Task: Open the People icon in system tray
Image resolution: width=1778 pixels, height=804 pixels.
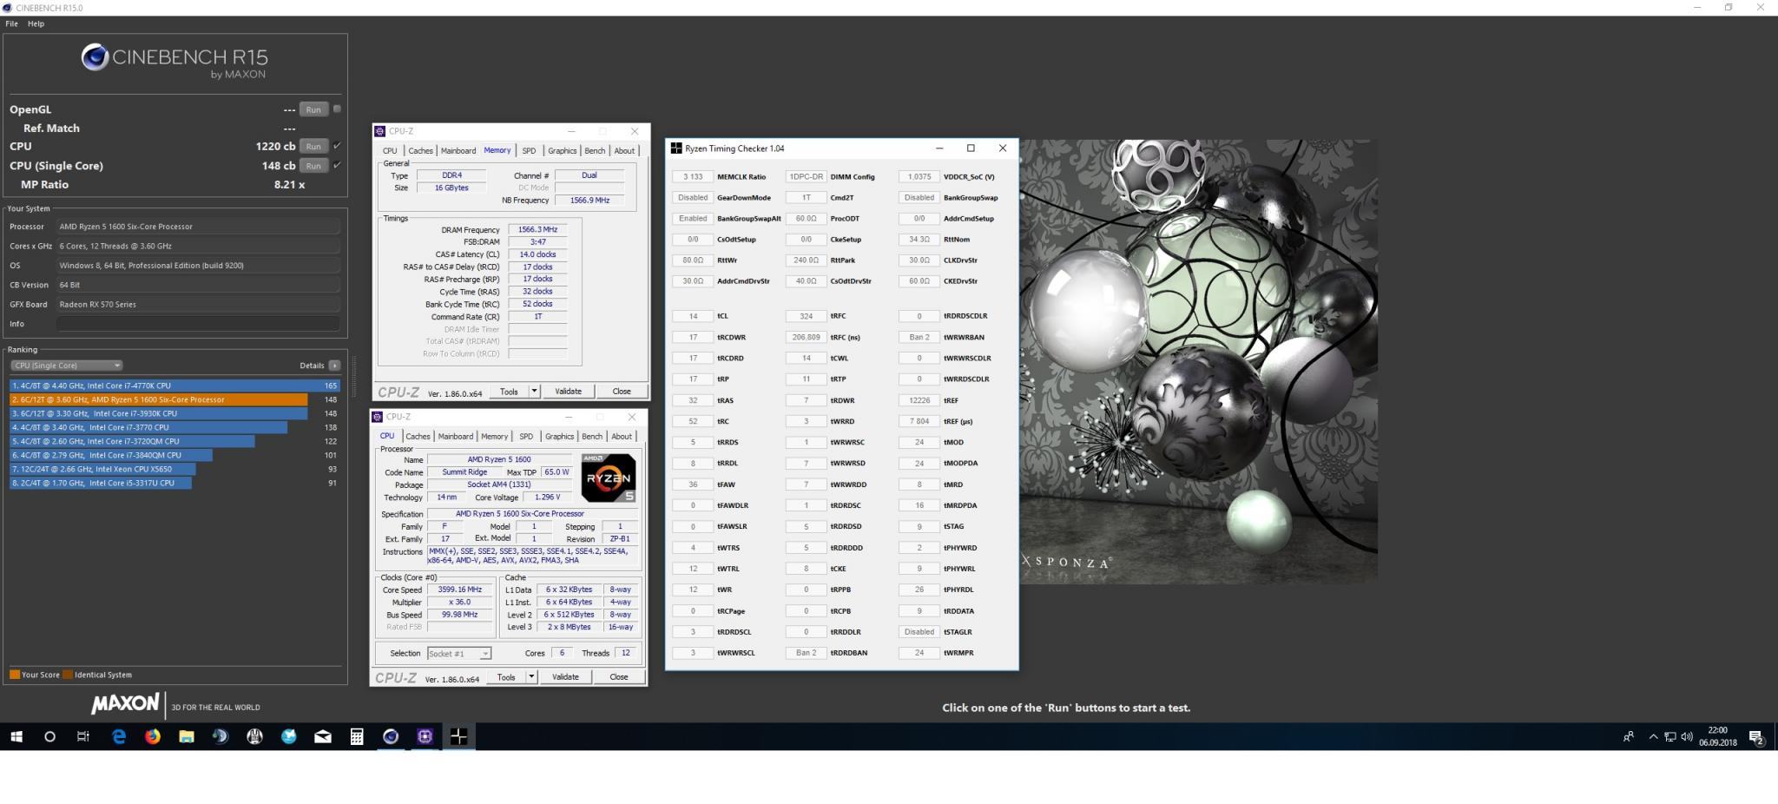Action: 1628,736
